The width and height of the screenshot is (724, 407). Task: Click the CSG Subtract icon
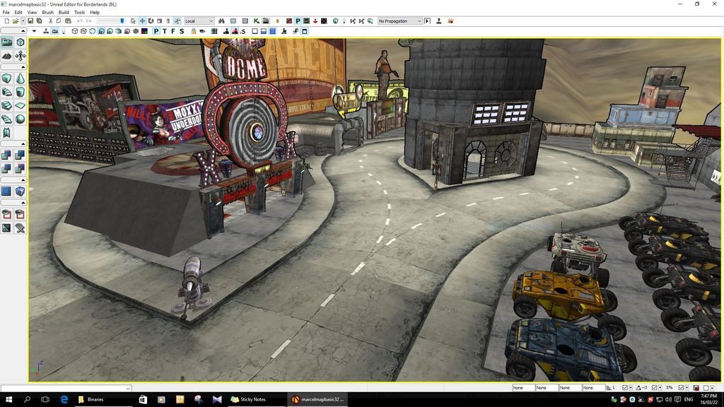tap(20, 155)
